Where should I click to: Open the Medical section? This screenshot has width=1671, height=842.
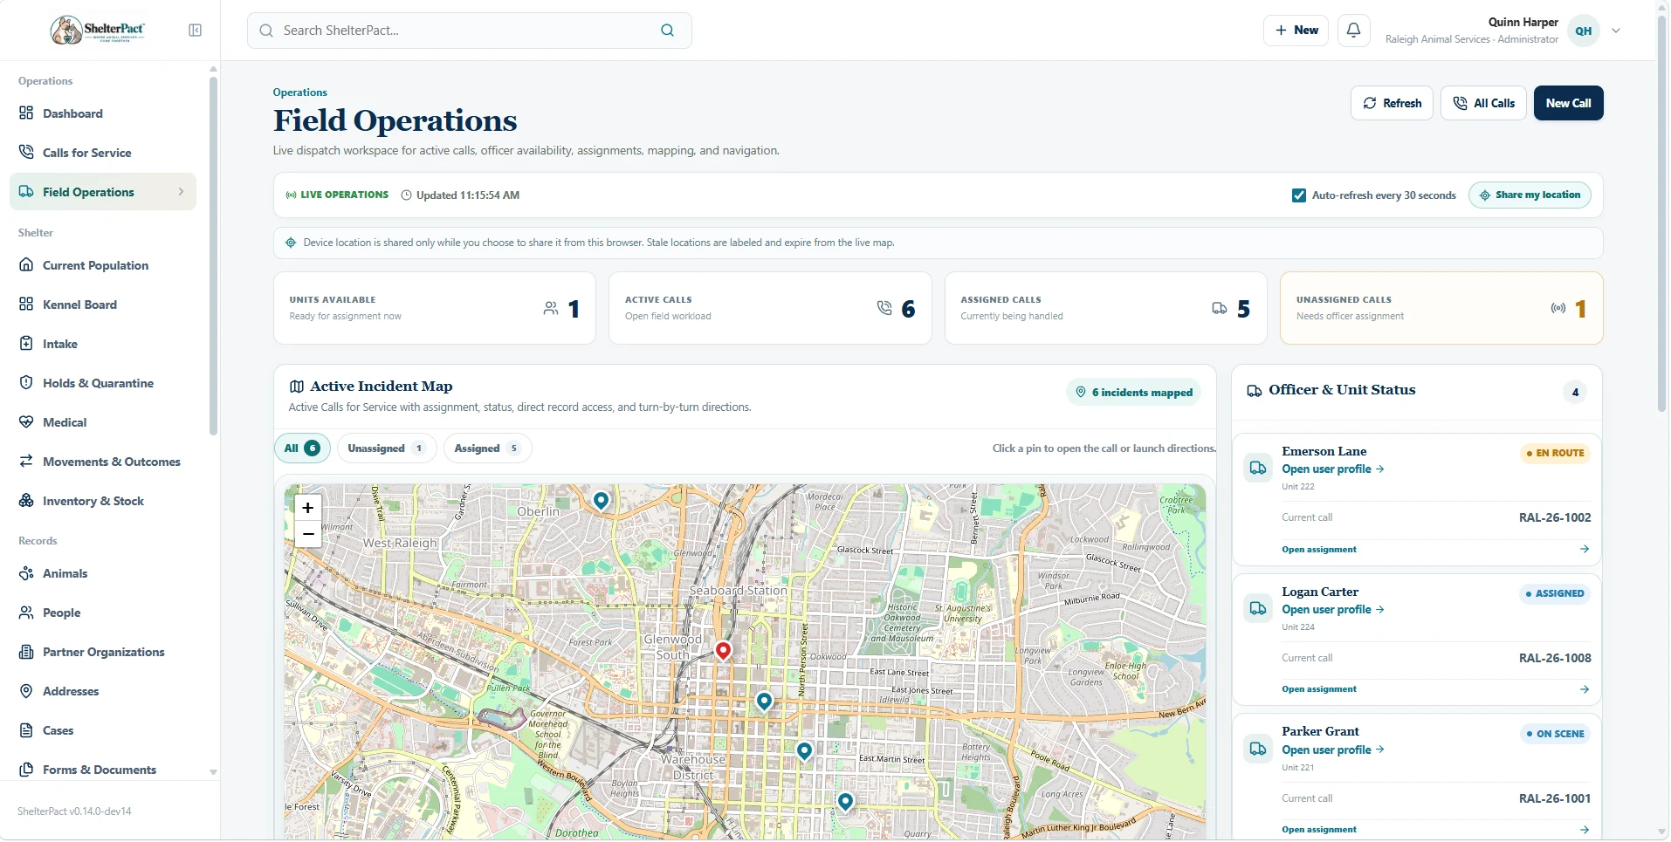[x=103, y=422]
